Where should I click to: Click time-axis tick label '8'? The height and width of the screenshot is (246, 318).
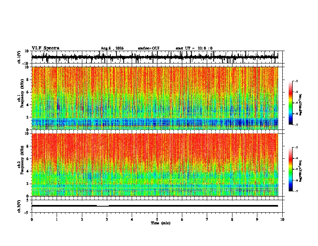(232, 219)
